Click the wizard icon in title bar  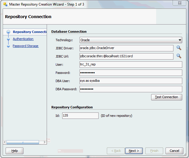[5, 4]
